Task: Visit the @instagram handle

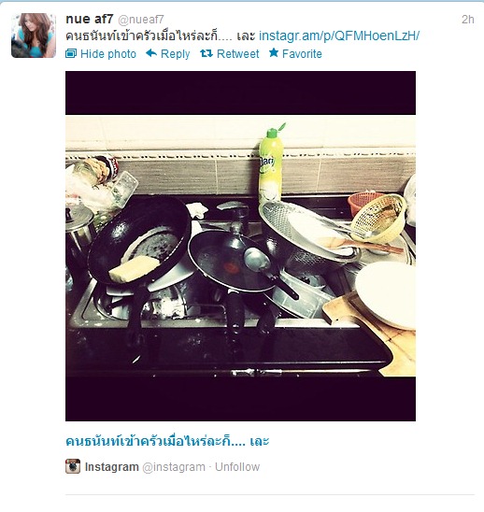Action: (174, 467)
